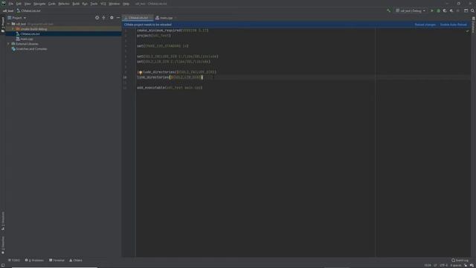
Task: Click line number 10 in the gutter
Action: tap(125, 77)
